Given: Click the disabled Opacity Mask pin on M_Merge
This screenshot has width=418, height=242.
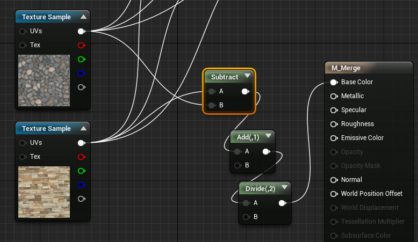Looking at the screenshot, I should pos(334,166).
